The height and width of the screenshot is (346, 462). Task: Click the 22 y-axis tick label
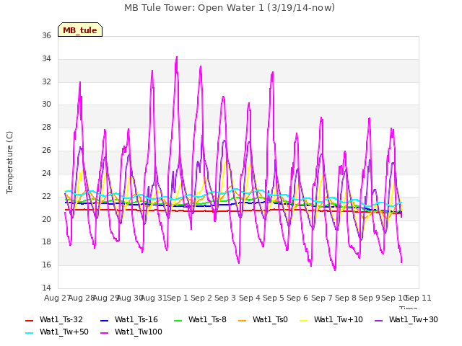point(46,196)
